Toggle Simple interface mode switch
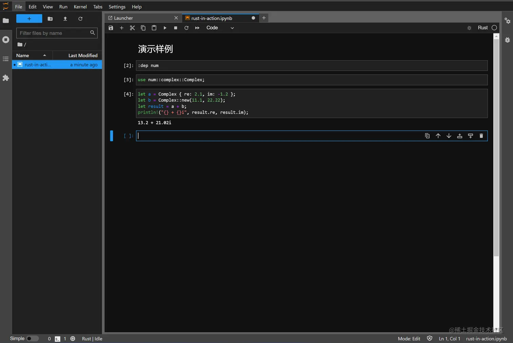This screenshot has height=343, width=513. pyautogui.click(x=32, y=339)
